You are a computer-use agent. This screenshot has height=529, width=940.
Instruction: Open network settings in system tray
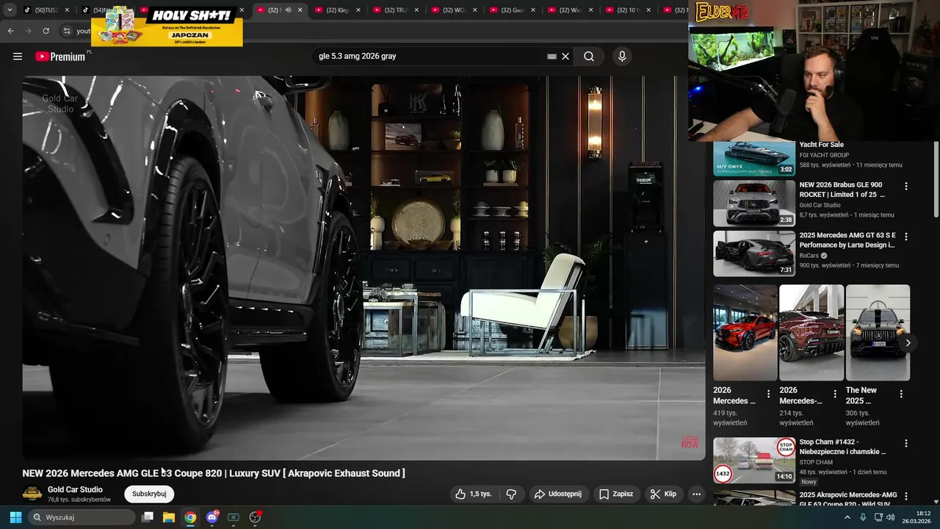878,517
